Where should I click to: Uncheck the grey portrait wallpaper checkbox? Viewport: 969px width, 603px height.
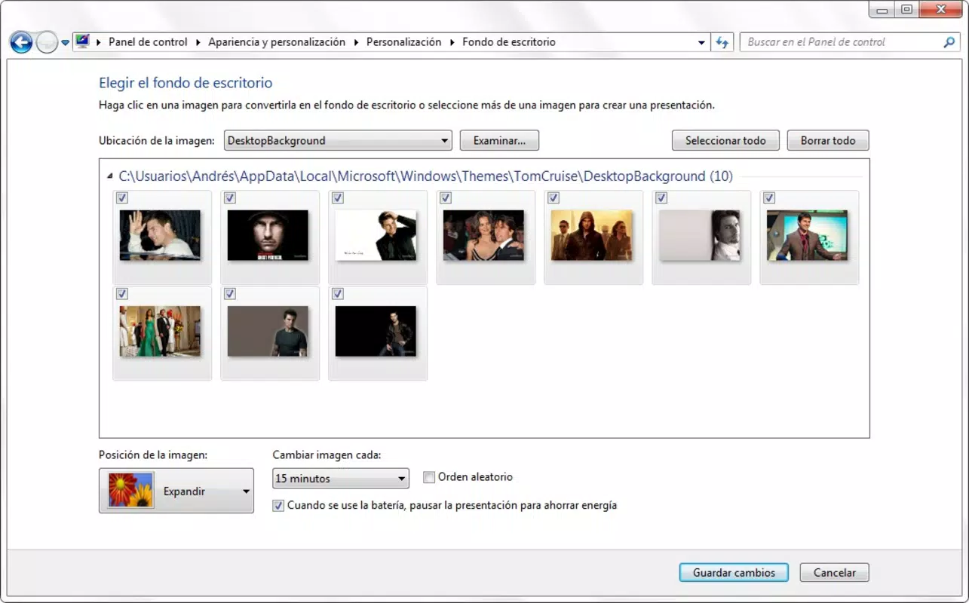[661, 198]
